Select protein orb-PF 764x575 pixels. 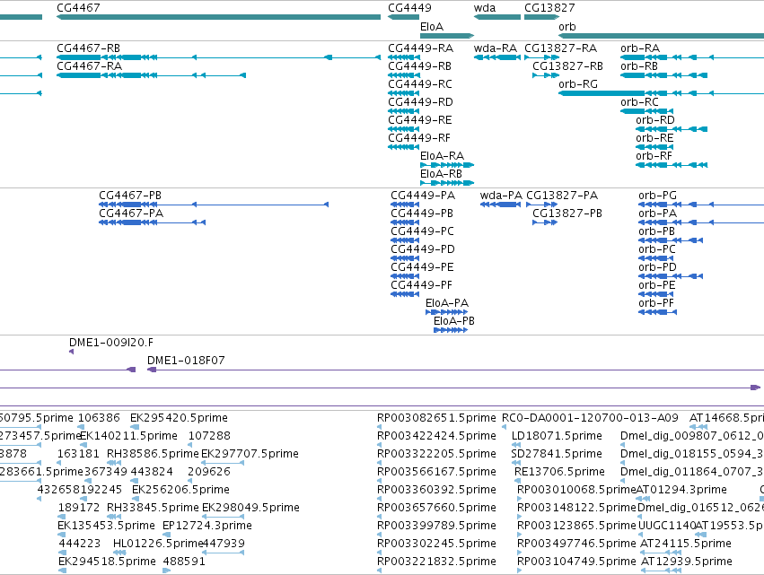(657, 312)
